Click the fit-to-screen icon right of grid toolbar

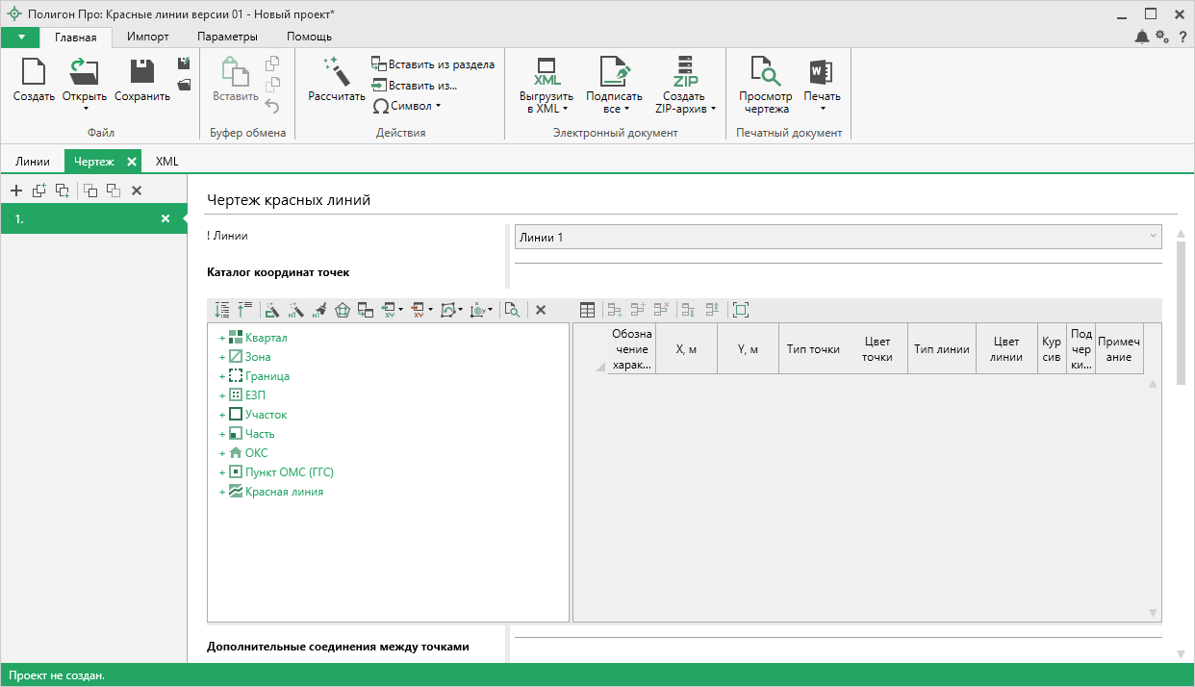740,310
